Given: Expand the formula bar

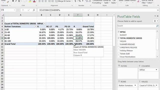Looking at the screenshot, I should (158, 10).
